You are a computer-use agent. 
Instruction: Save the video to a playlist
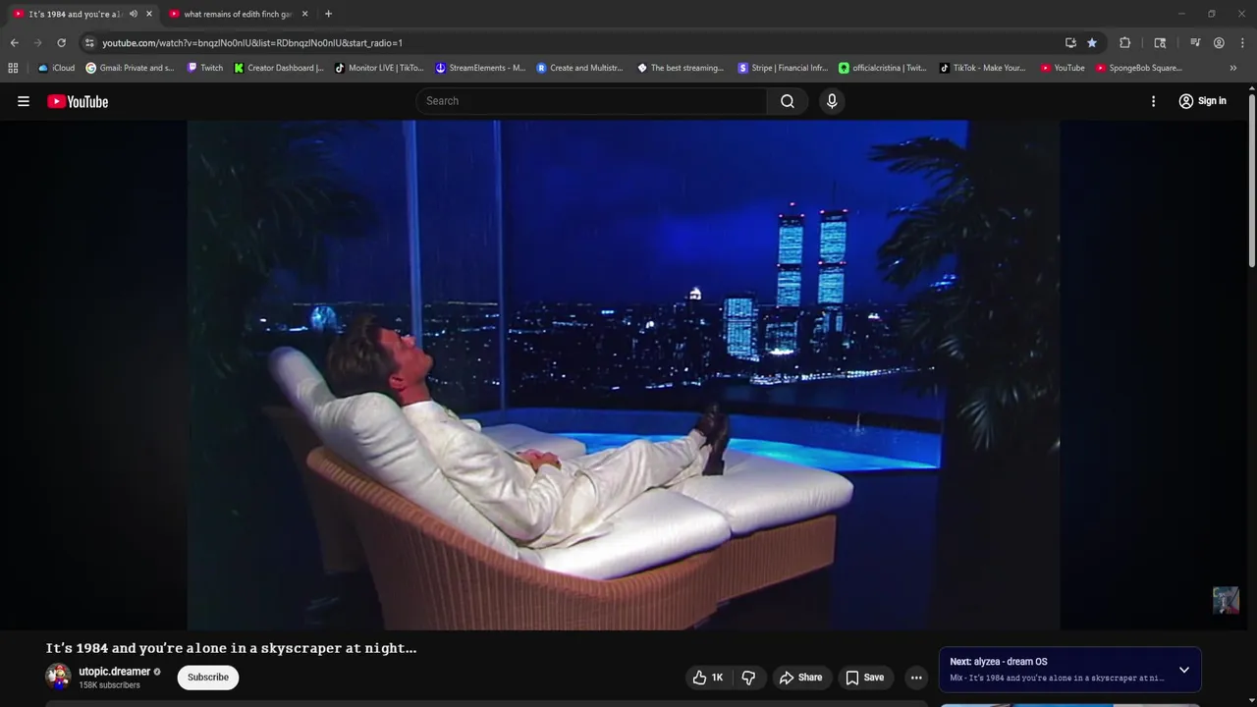[865, 678]
